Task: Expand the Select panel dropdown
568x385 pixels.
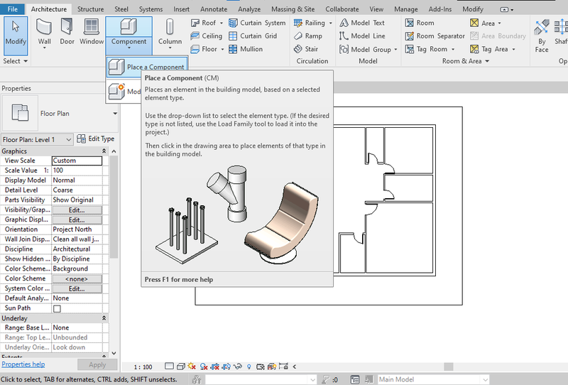Action: click(x=26, y=61)
